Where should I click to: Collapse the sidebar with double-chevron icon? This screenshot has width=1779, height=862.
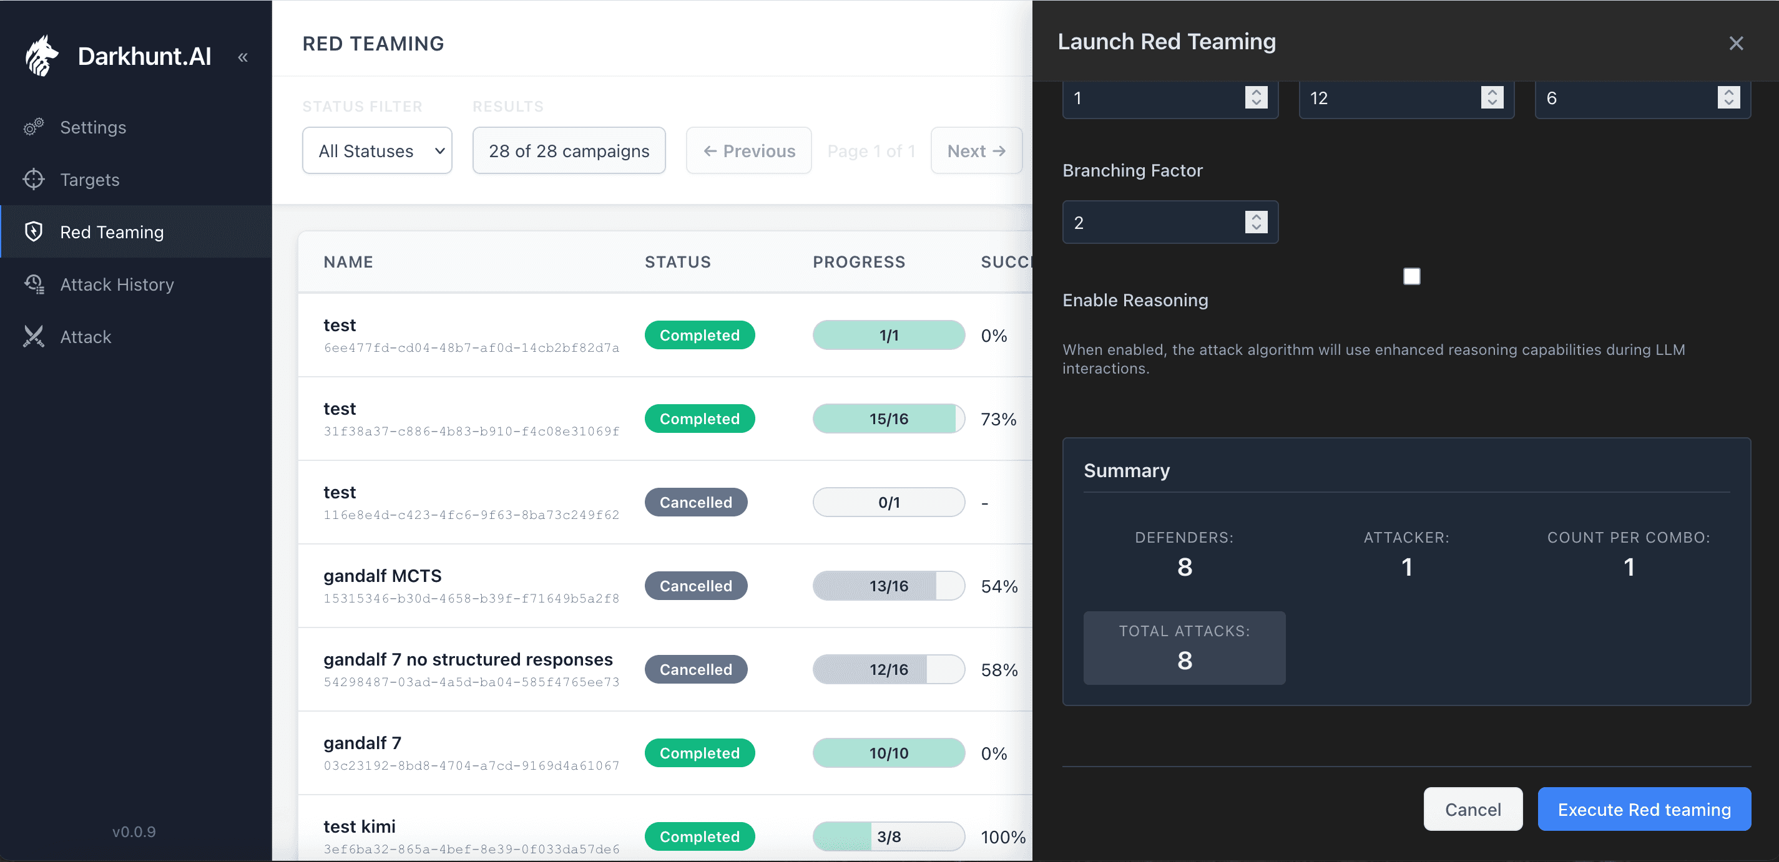point(242,57)
